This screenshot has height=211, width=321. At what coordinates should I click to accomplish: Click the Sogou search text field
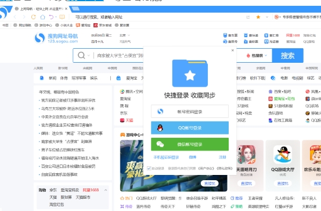[x=120, y=55]
